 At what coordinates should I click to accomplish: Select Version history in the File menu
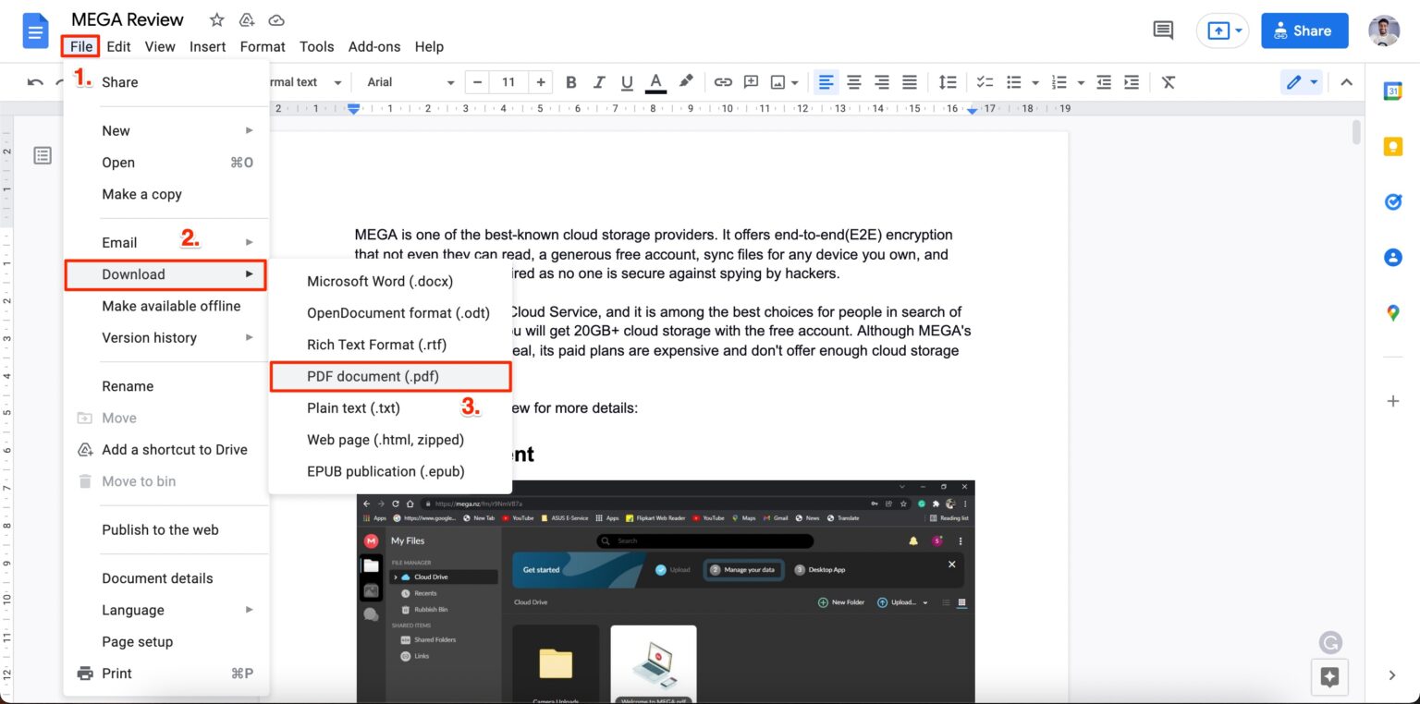pyautogui.click(x=150, y=337)
